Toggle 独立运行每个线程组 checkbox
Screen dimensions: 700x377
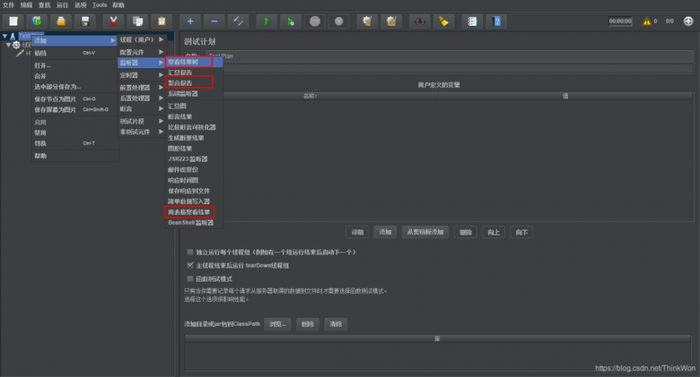point(190,252)
